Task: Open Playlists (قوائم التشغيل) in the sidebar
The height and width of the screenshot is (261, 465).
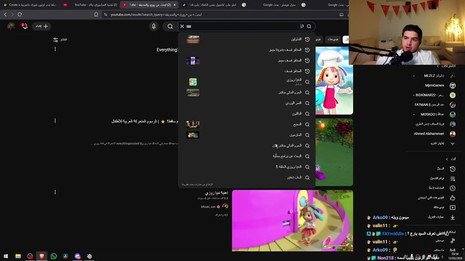Action: (442, 178)
